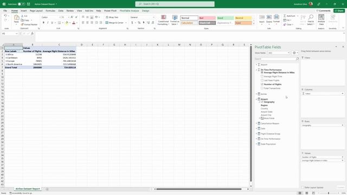The width and height of the screenshot is (347, 195).
Task: Open the PivotTable Analyze tab
Action: pyautogui.click(x=129, y=11)
